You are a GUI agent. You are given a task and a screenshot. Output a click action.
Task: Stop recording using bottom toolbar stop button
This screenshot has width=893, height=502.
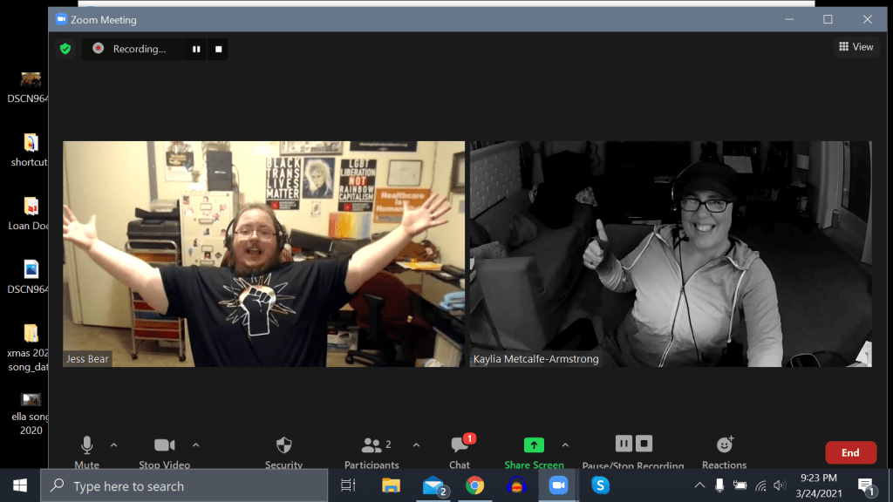click(644, 444)
